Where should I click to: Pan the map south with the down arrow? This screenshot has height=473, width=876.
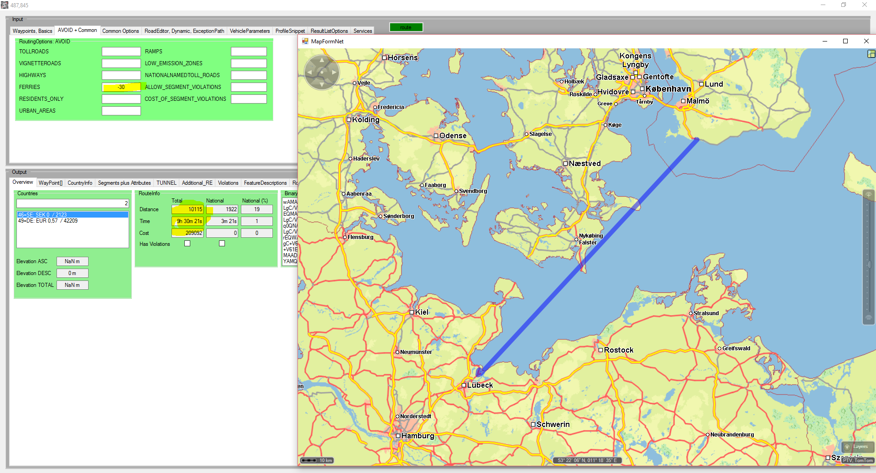point(322,84)
